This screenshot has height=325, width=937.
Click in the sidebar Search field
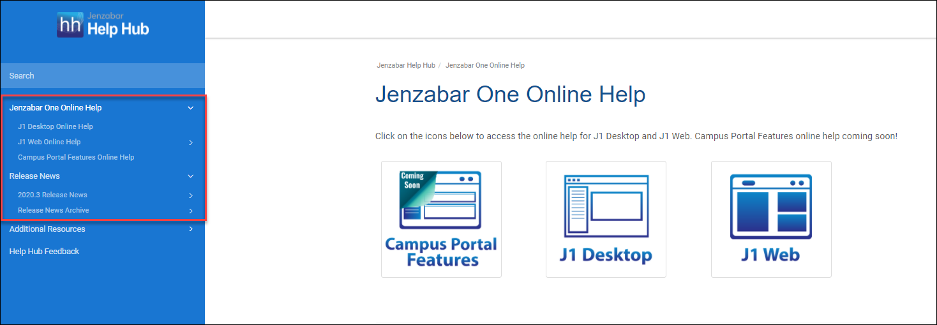102,75
